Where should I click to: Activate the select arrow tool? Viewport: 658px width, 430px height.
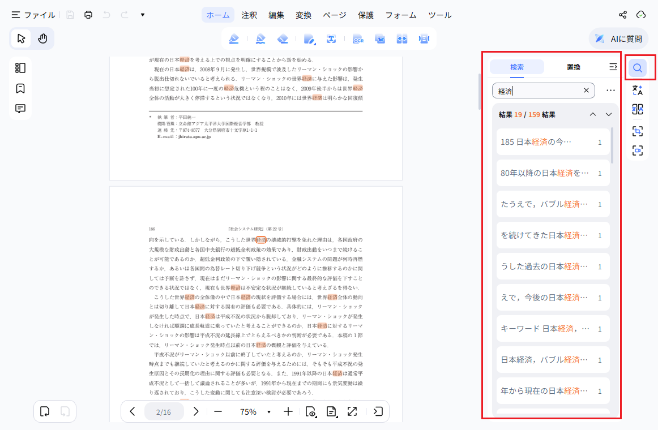(22, 38)
